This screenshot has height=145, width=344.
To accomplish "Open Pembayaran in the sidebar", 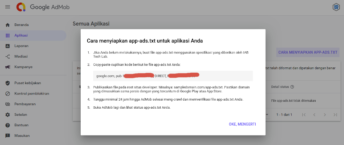I will click(33, 104).
